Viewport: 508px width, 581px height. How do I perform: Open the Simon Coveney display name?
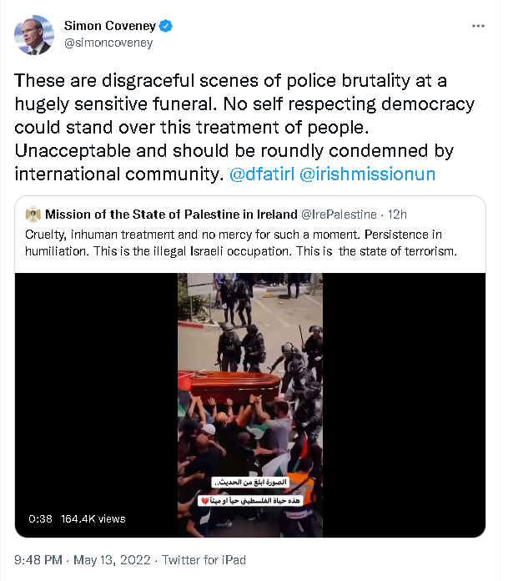tap(110, 26)
